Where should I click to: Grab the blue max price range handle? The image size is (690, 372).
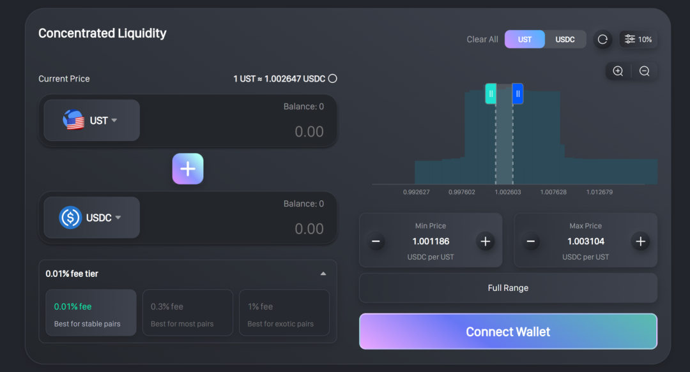pos(518,94)
